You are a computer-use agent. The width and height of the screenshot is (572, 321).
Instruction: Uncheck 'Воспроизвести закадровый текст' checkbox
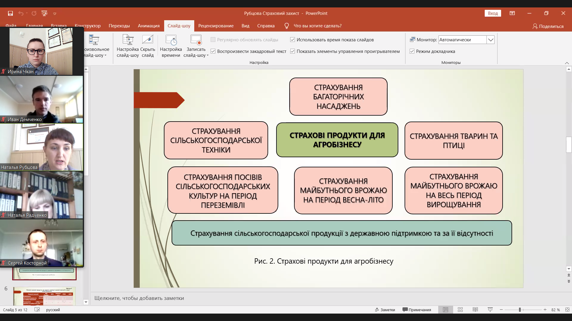click(x=213, y=51)
